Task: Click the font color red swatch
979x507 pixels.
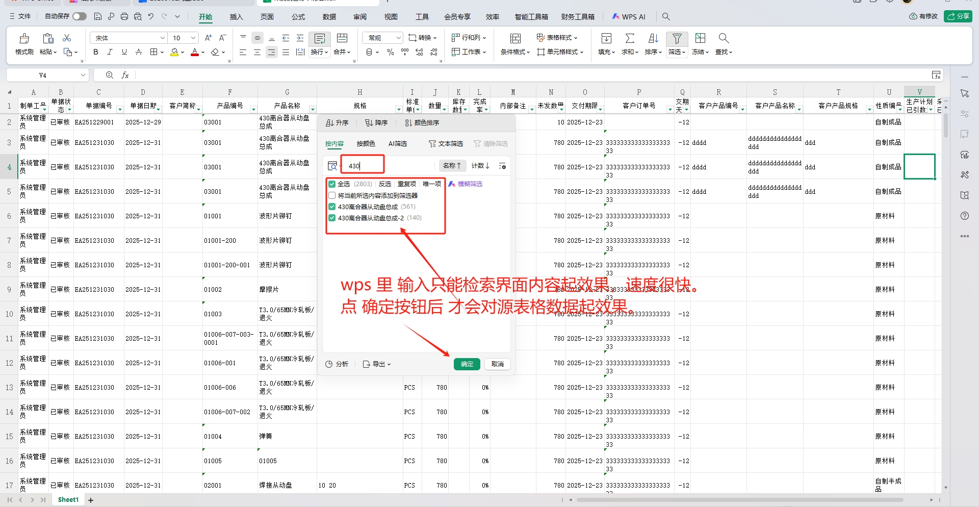Action: coord(194,52)
